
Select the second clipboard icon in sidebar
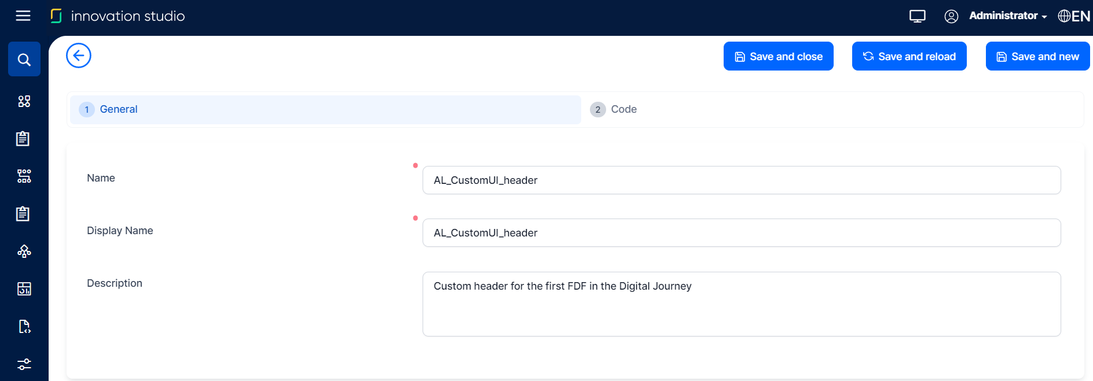23,213
